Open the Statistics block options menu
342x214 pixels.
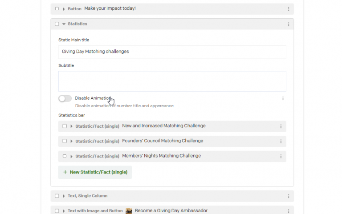tap(289, 24)
